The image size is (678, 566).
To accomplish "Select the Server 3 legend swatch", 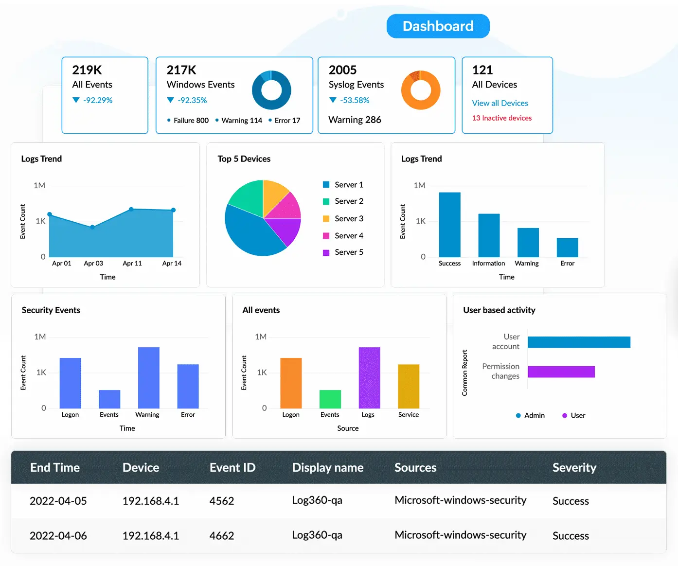I will 326,219.
